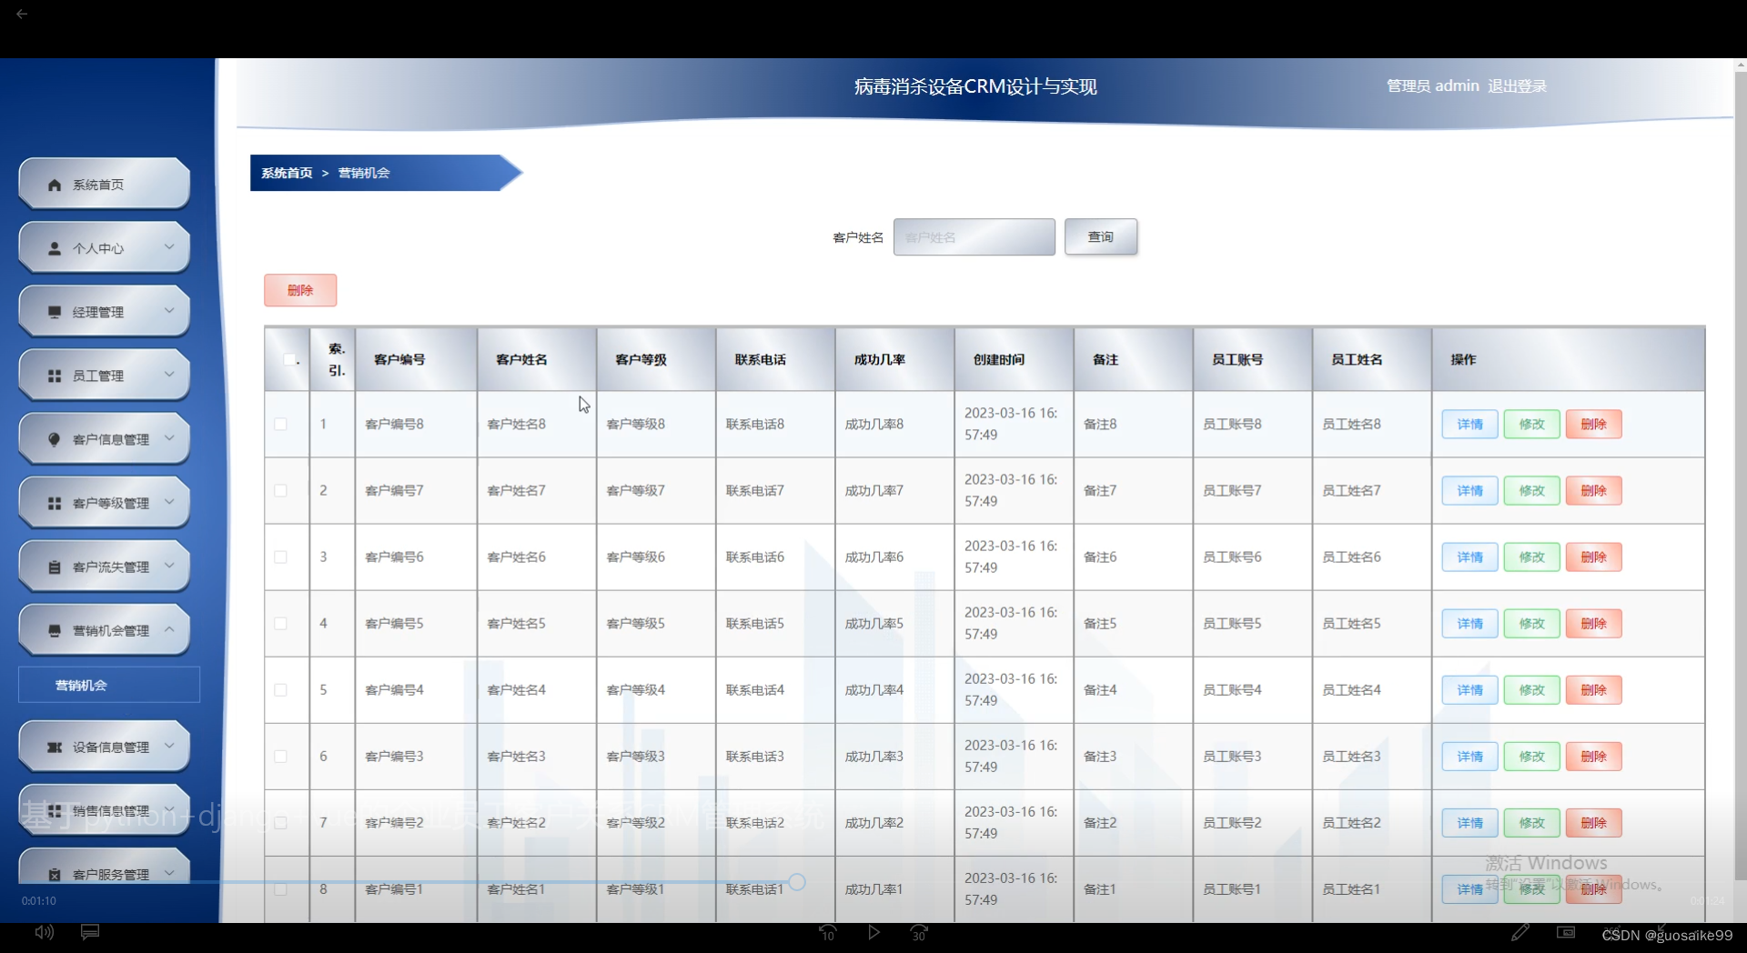The image size is (1747, 953).
Task: Click the monitor icon next to 经理管理
Action: (x=54, y=311)
